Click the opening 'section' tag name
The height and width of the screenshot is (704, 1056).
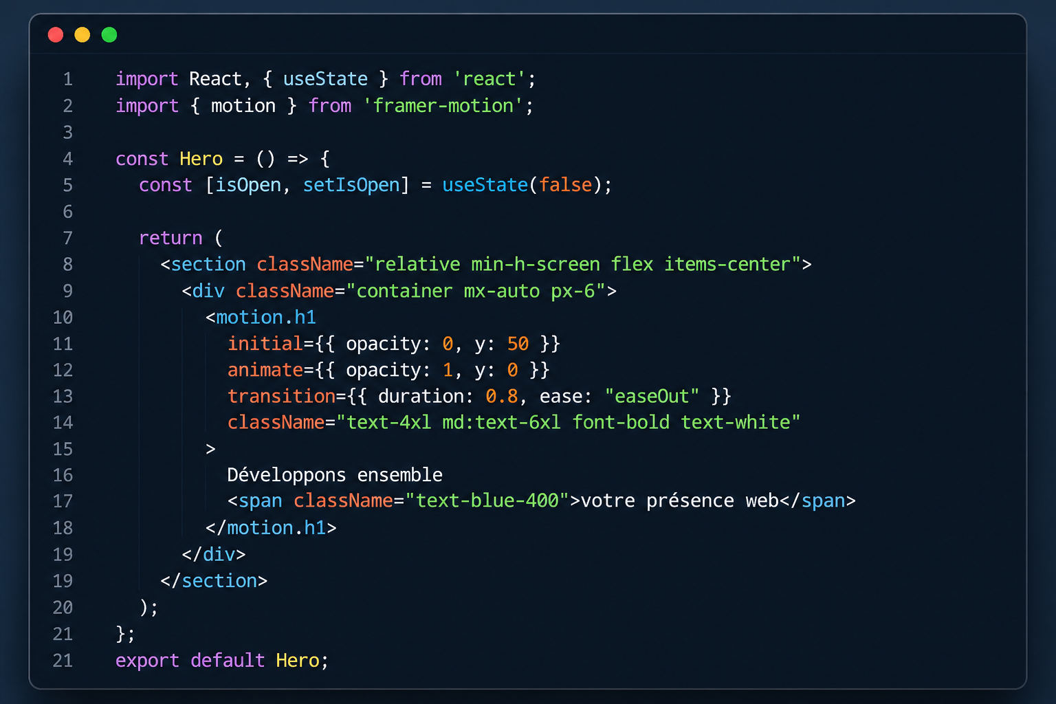pos(208,264)
